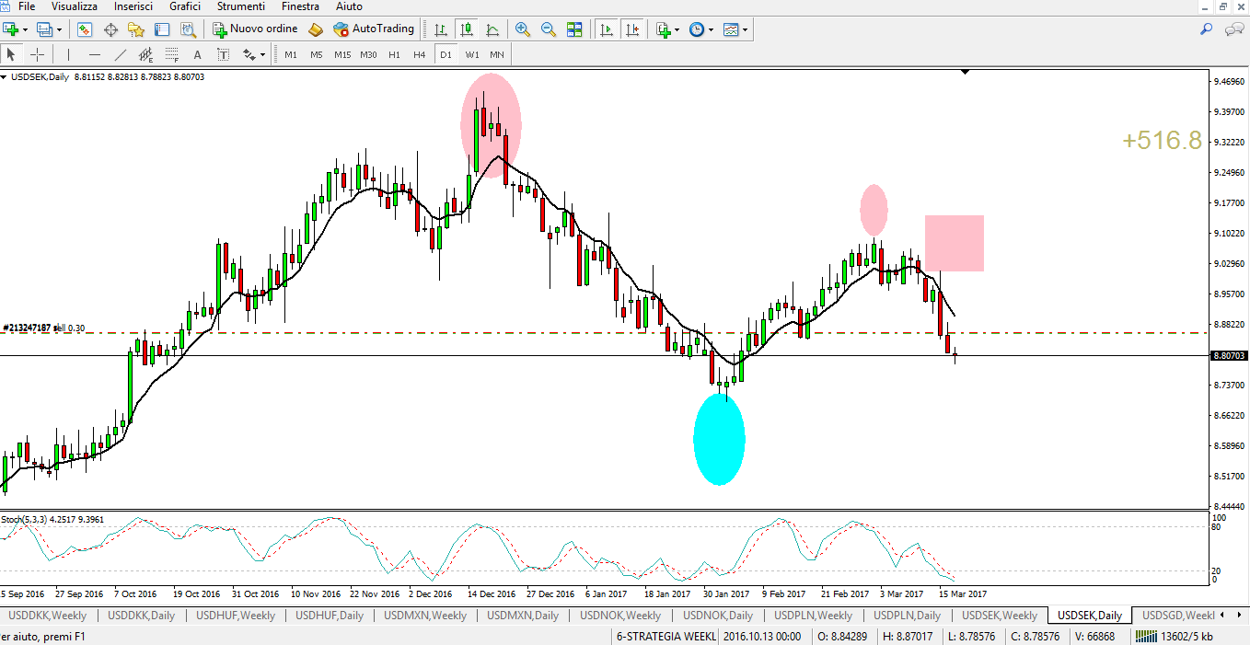
Task: Switch chart to bar chart mode
Action: (x=441, y=29)
